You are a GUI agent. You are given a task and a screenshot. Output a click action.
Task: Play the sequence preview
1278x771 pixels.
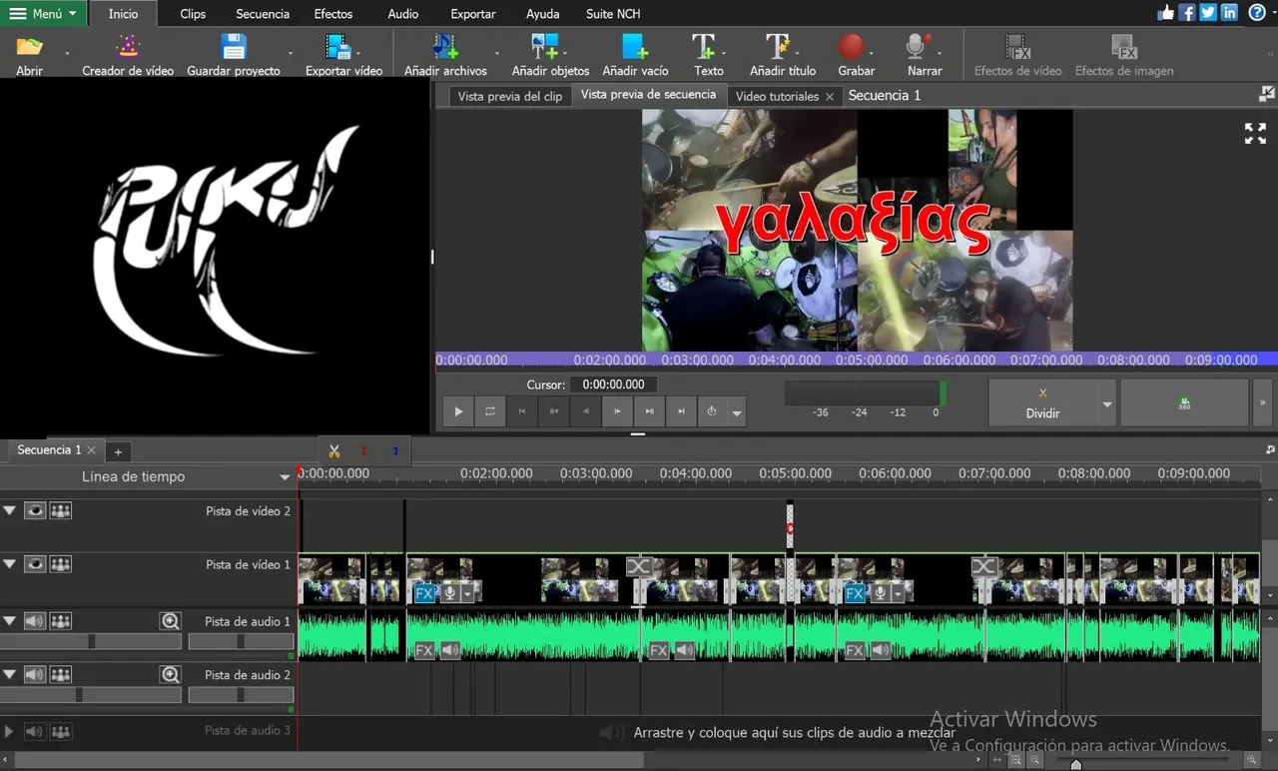[458, 411]
